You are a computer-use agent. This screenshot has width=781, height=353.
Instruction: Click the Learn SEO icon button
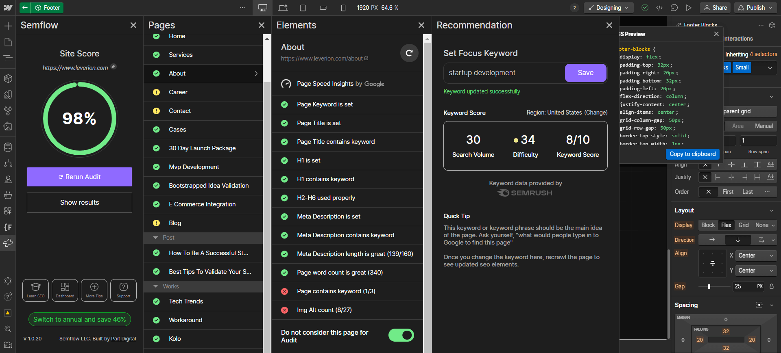[x=35, y=290]
